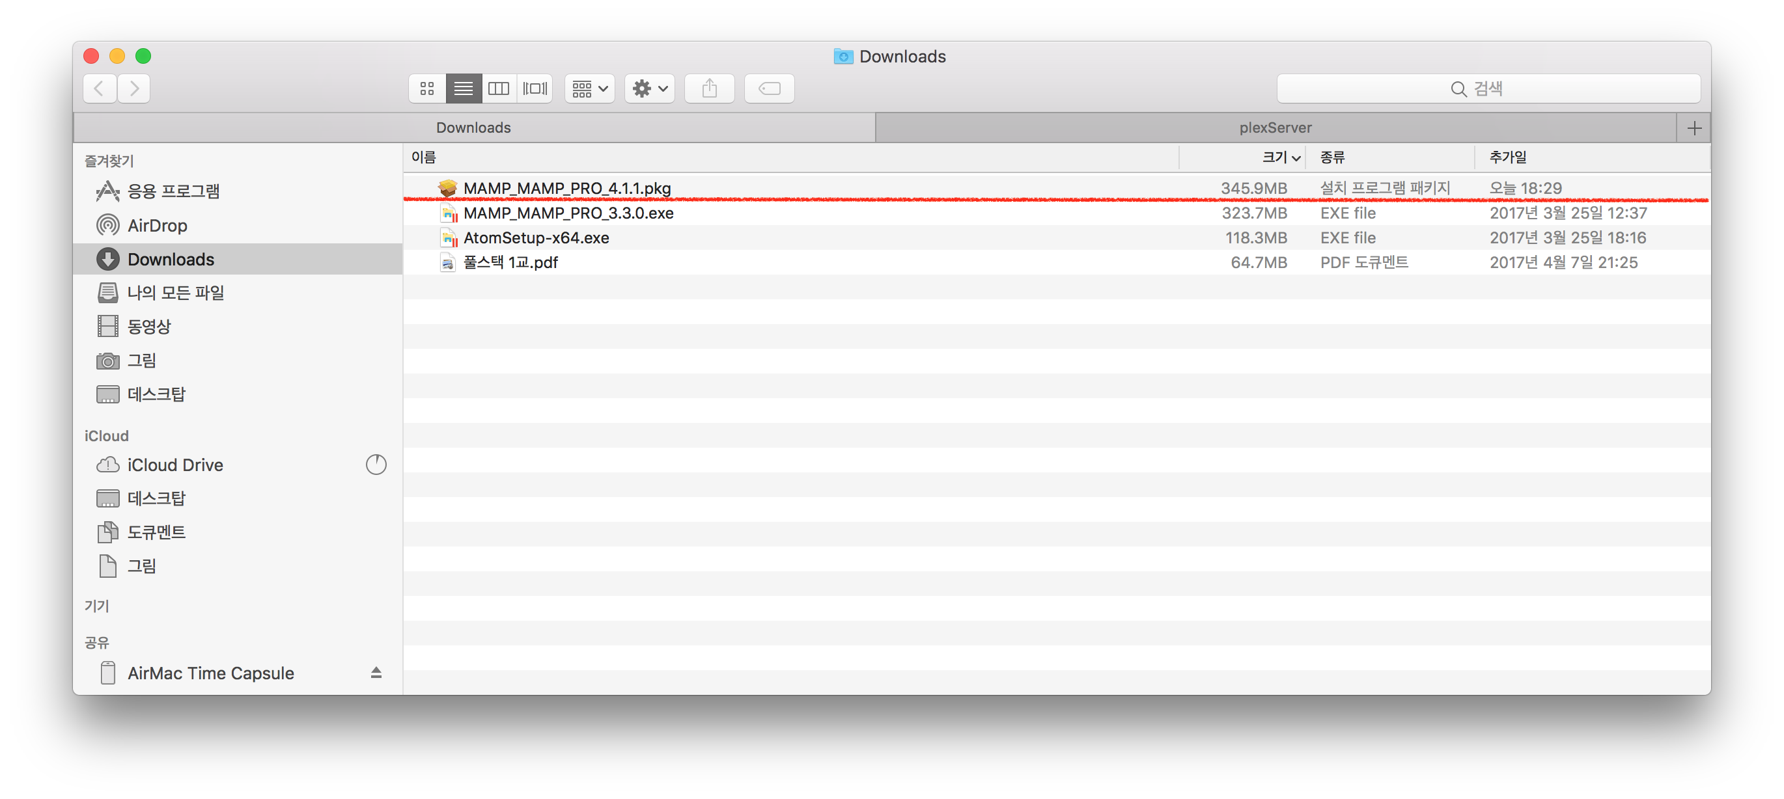Switch to column view
This screenshot has width=1784, height=799.
coord(499,88)
